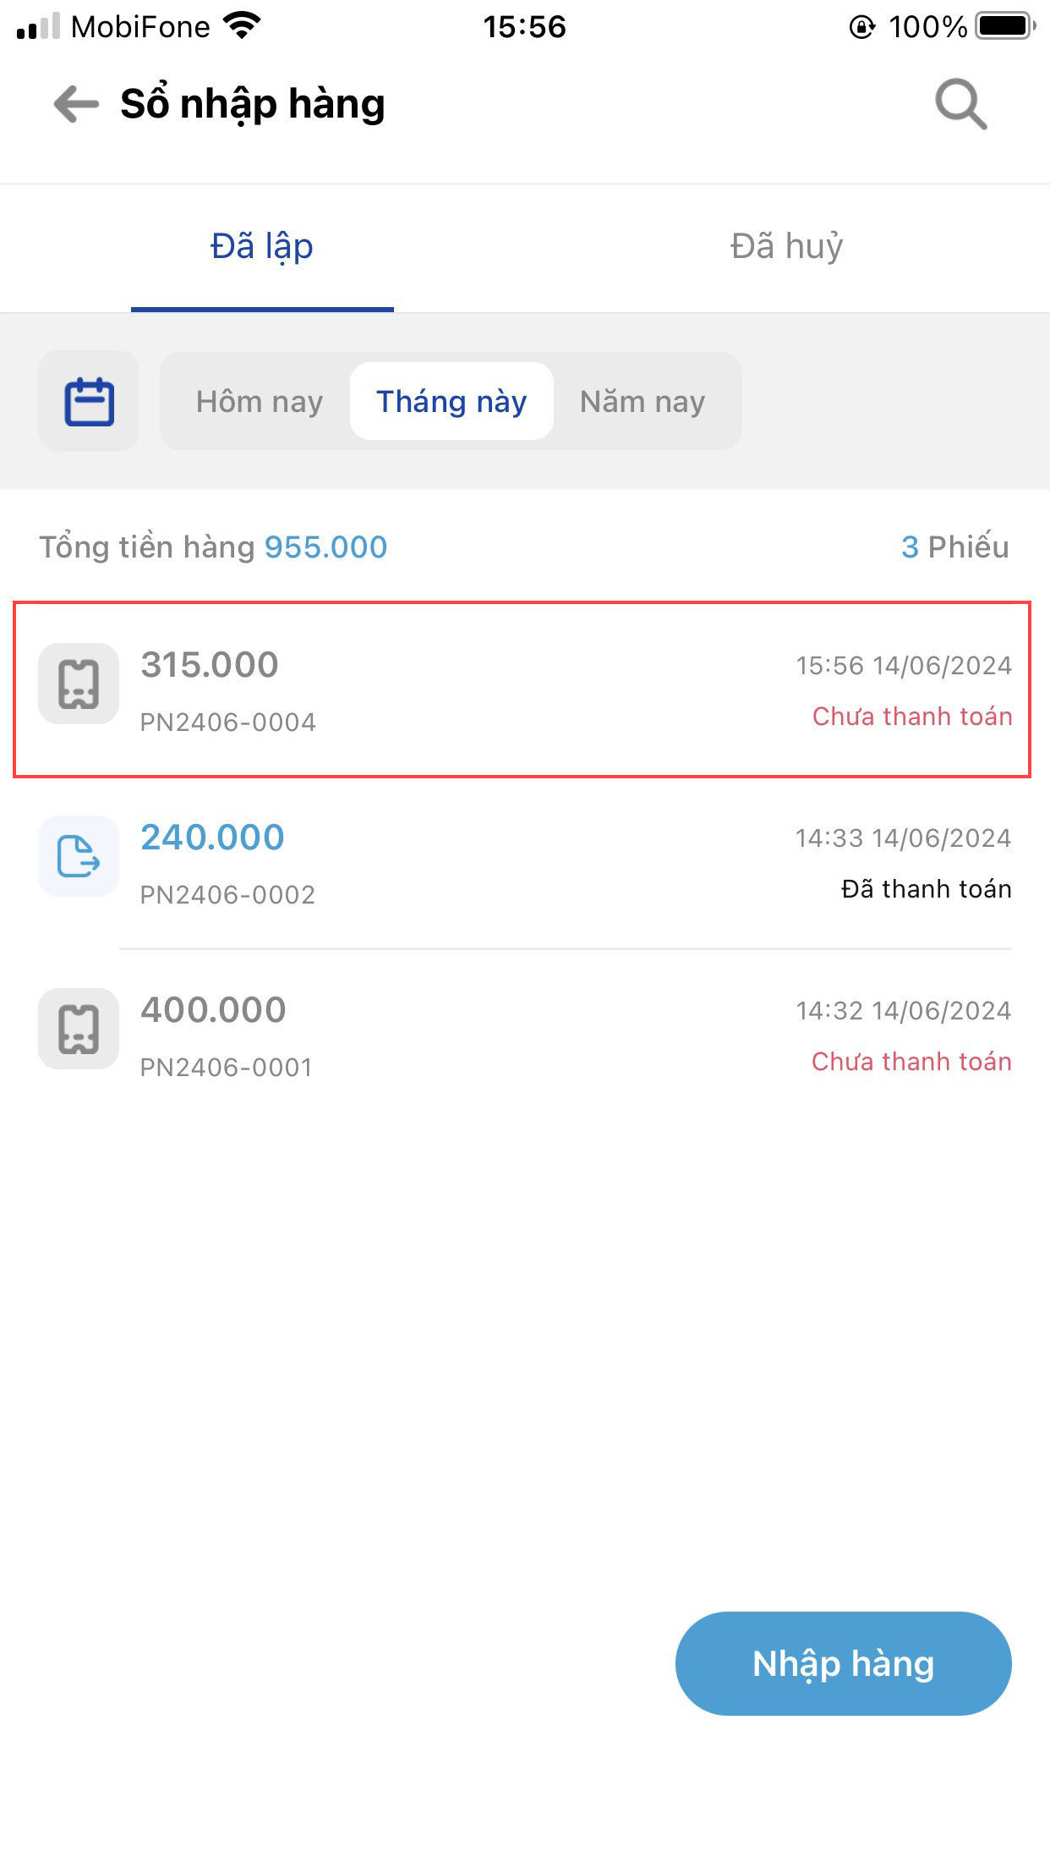
Task: Select the Hôm nay filter
Action: (259, 401)
